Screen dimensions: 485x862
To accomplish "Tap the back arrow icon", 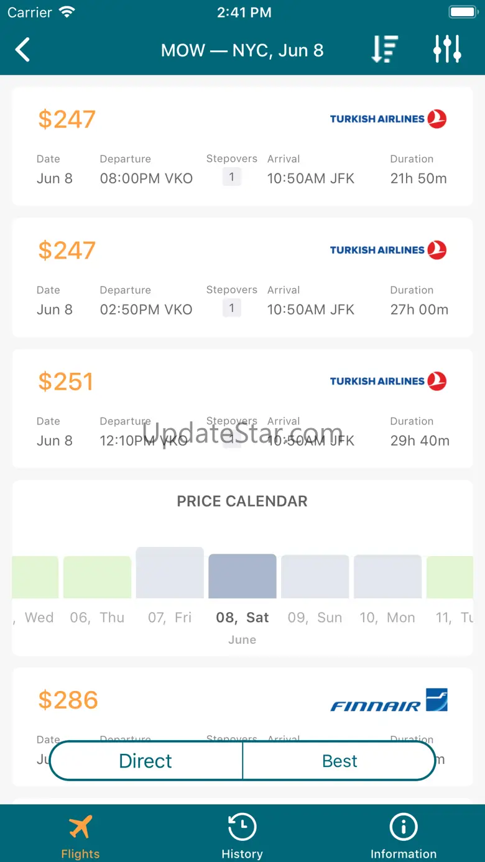I will 23,50.
